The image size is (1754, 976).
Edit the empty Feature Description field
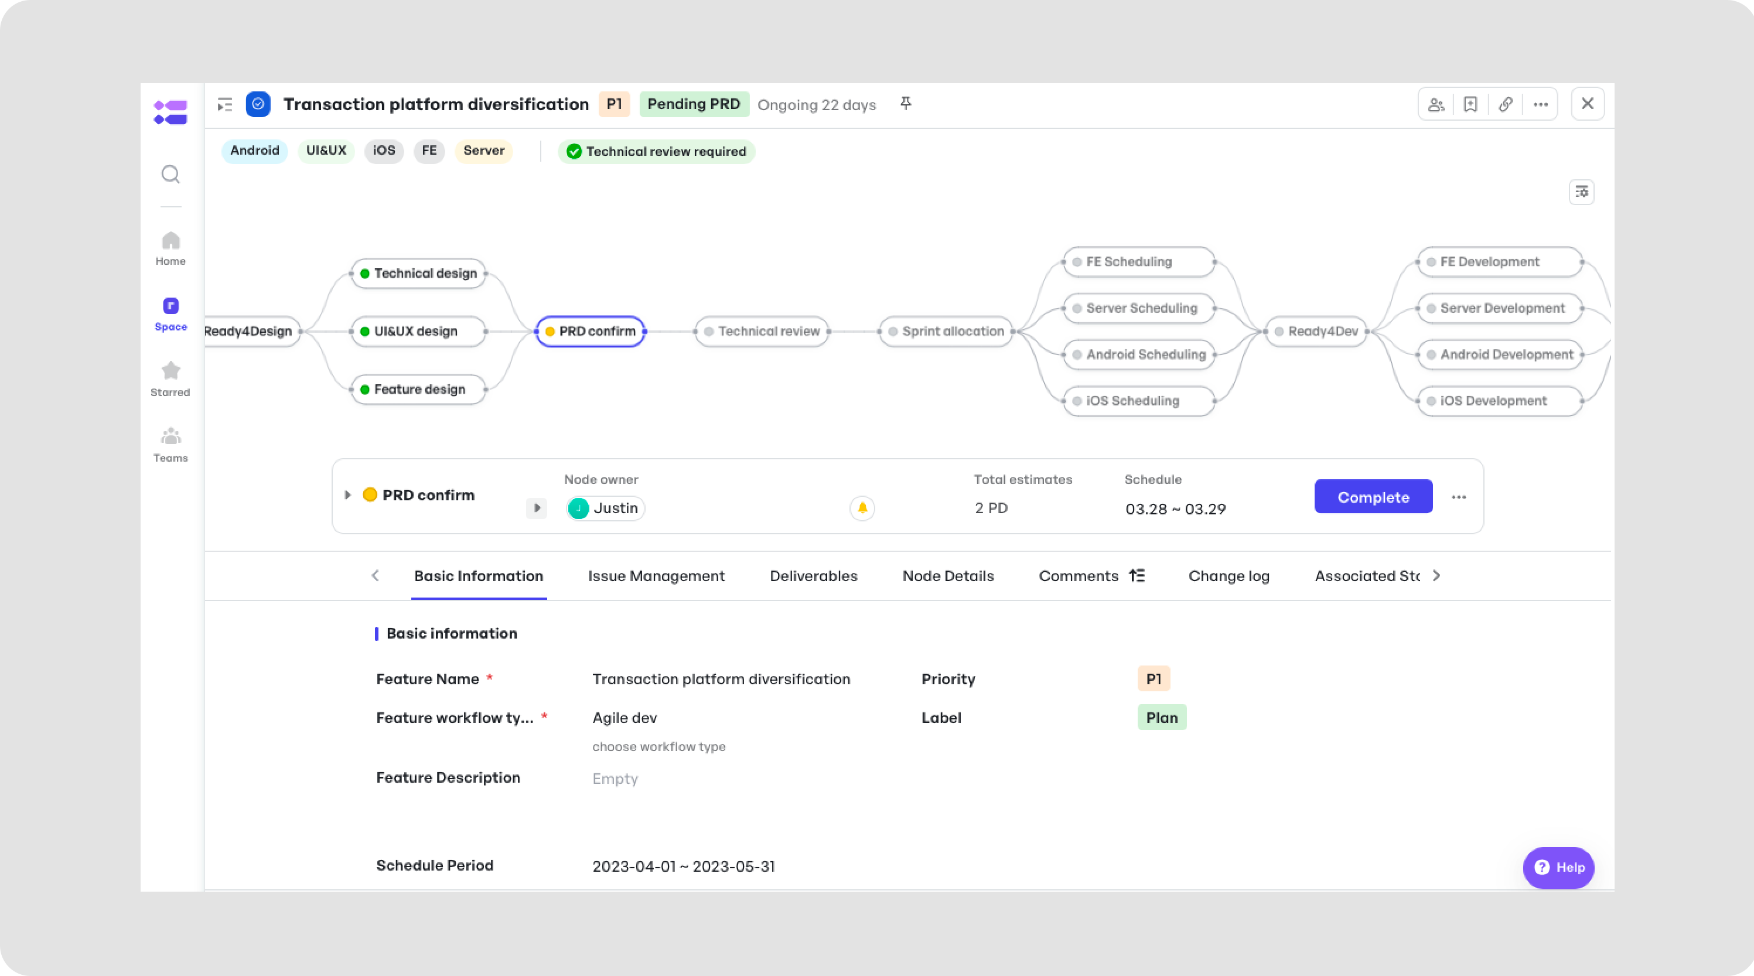(615, 779)
